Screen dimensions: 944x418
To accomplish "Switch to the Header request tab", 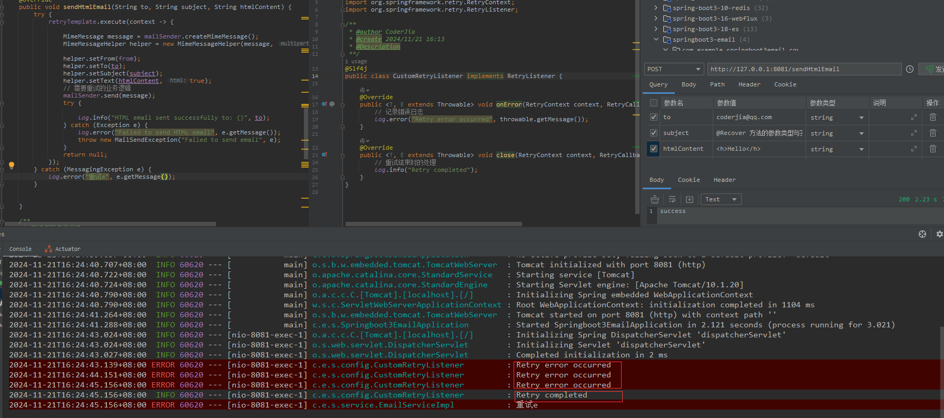I will tap(749, 84).
